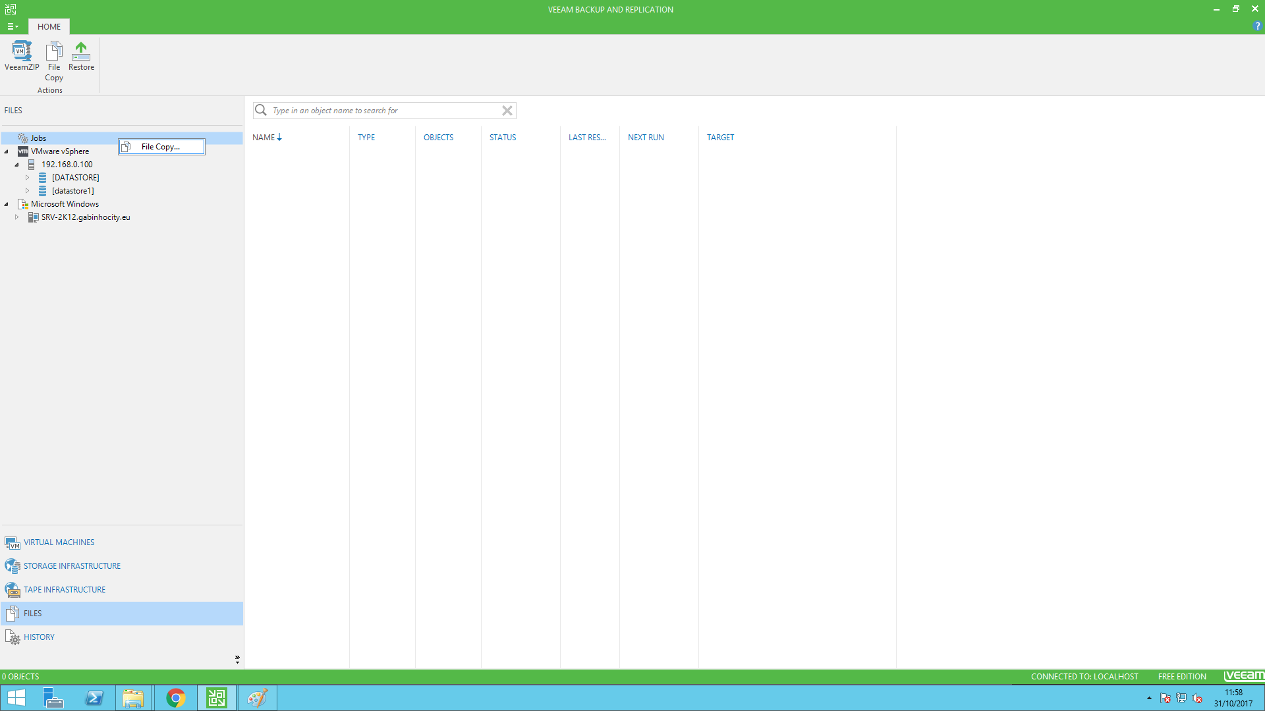Collapse the VMware vSphere node
The height and width of the screenshot is (711, 1265).
click(x=7, y=151)
